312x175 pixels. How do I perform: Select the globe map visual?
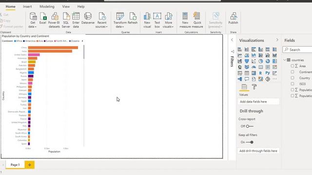240,67
